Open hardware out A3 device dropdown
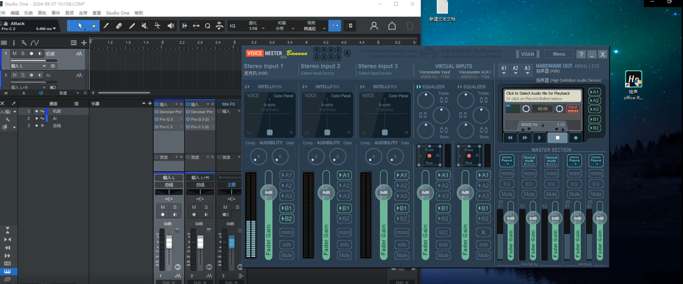 coord(527,69)
